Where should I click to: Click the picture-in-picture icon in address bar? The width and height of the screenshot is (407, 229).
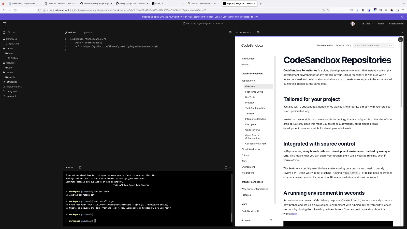[x=323, y=10]
